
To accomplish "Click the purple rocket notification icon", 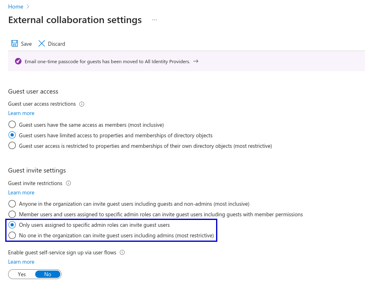I will 18,61.
